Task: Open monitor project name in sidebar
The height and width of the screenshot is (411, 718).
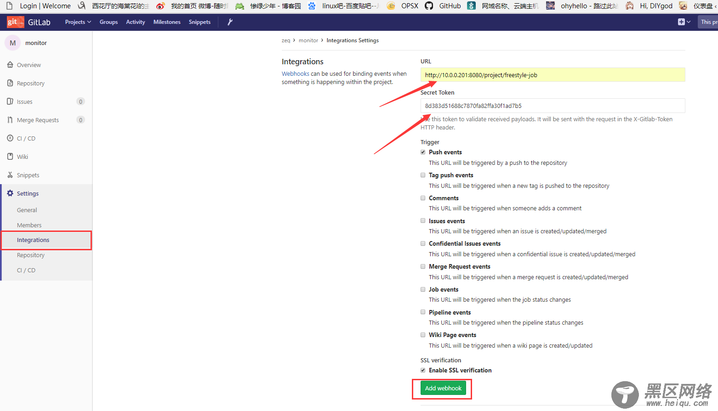Action: click(36, 43)
